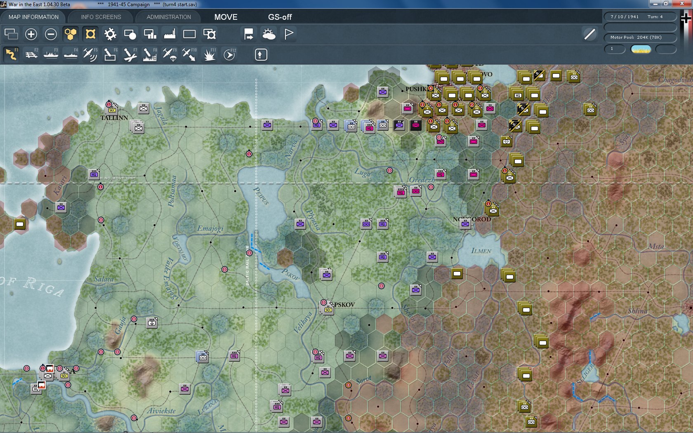The height and width of the screenshot is (433, 693).
Task: Zoom in the map with plus icon
Action: (x=31, y=34)
